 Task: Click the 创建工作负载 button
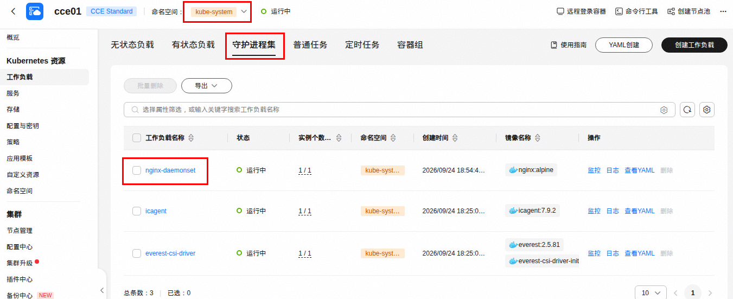[694, 45]
